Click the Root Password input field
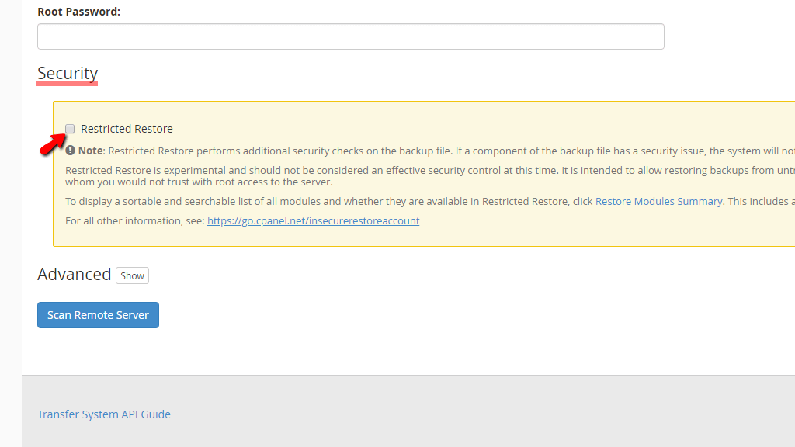The image size is (795, 447). tap(350, 36)
